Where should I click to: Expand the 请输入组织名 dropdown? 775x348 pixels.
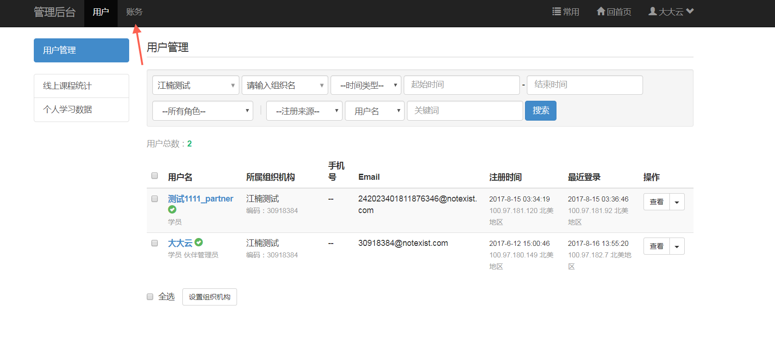coord(285,85)
